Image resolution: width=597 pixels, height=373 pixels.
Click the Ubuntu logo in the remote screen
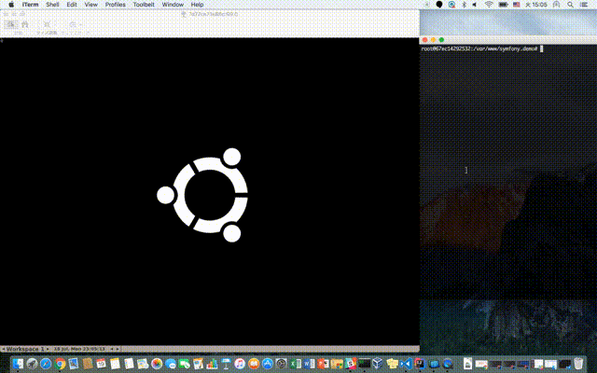pos(202,195)
